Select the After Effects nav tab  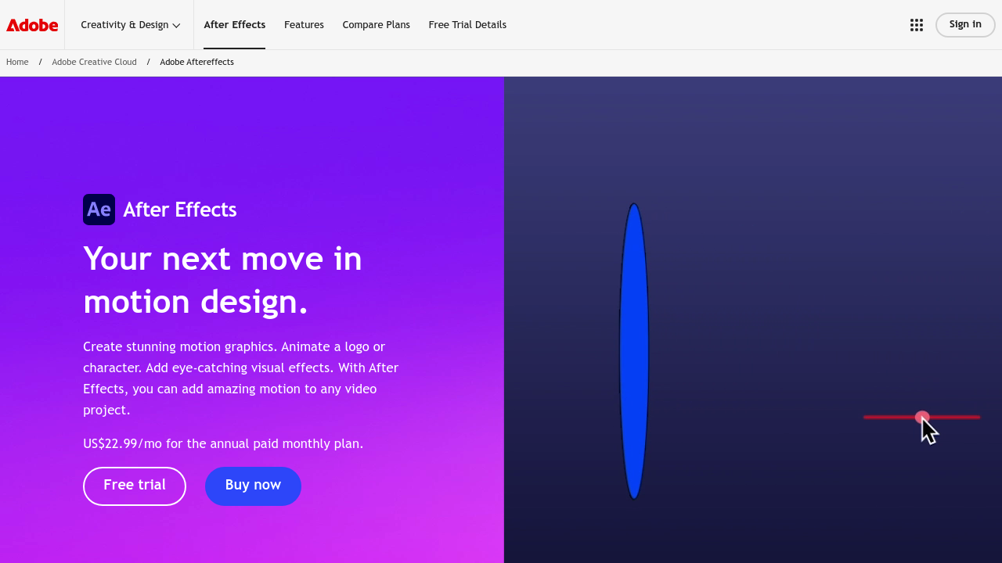click(x=234, y=24)
